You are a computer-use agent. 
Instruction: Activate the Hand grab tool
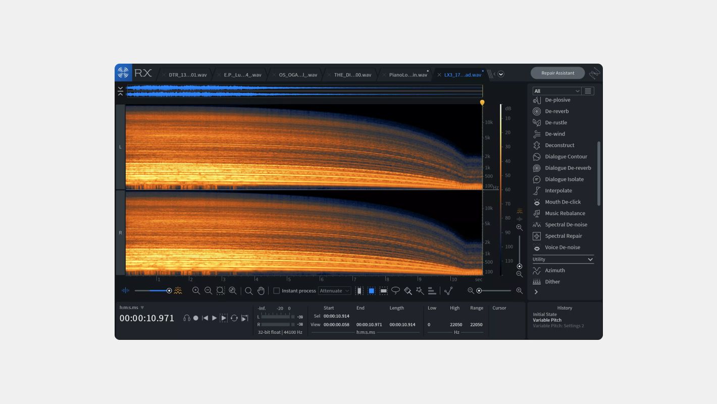(x=261, y=291)
